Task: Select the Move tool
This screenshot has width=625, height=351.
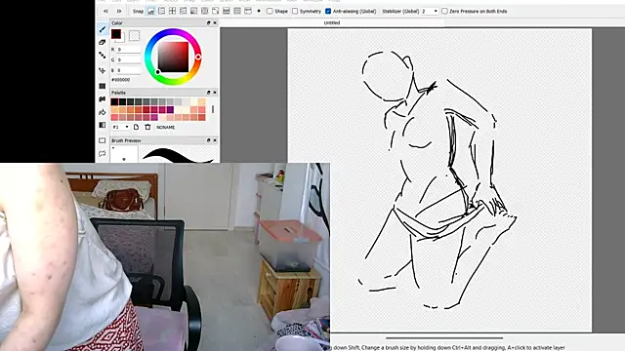Action: click(x=103, y=70)
